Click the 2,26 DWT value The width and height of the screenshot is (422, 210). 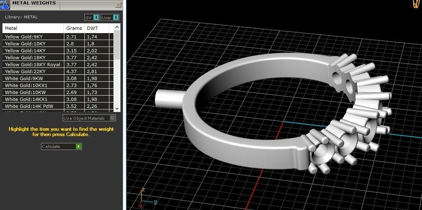point(92,106)
